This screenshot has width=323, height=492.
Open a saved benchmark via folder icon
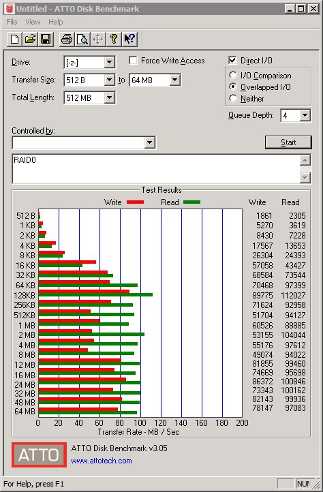click(30, 40)
